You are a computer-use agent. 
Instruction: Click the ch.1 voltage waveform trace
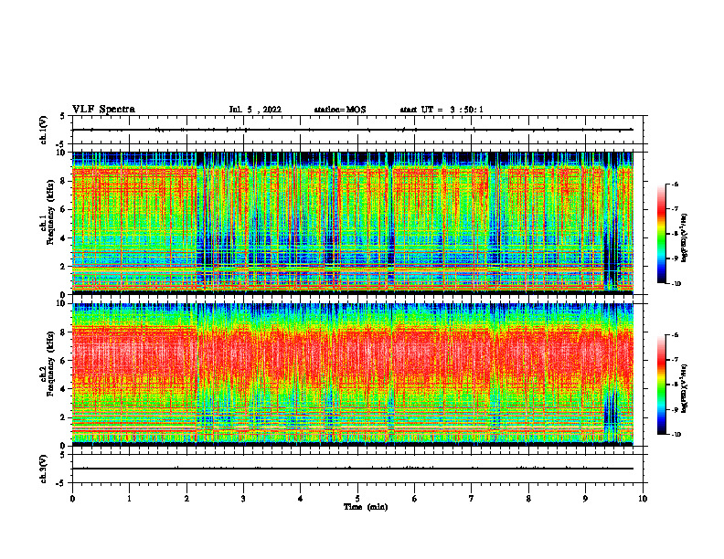click(352, 130)
